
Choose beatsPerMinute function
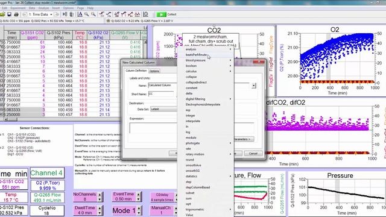pos(206,55)
